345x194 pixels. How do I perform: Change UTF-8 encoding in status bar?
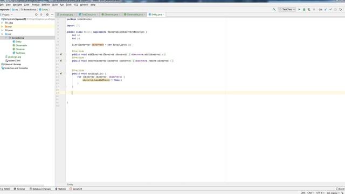[320, 193]
